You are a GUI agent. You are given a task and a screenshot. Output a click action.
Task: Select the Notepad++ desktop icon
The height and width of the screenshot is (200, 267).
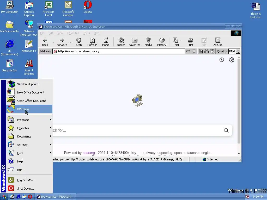(x=29, y=46)
